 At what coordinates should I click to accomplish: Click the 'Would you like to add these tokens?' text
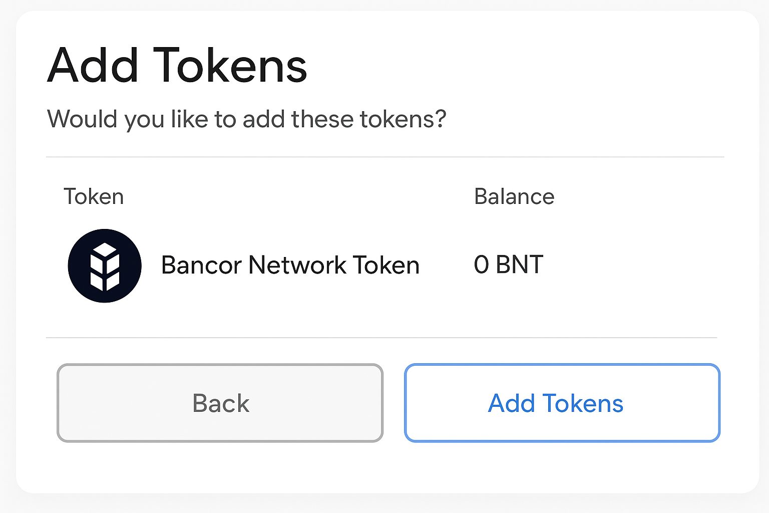click(x=246, y=119)
